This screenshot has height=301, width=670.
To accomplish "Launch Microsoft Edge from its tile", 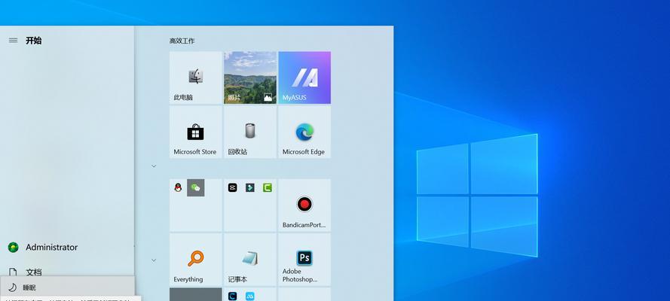I will pyautogui.click(x=304, y=132).
